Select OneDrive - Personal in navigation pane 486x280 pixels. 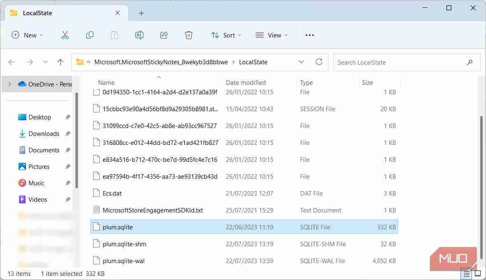click(x=37, y=84)
